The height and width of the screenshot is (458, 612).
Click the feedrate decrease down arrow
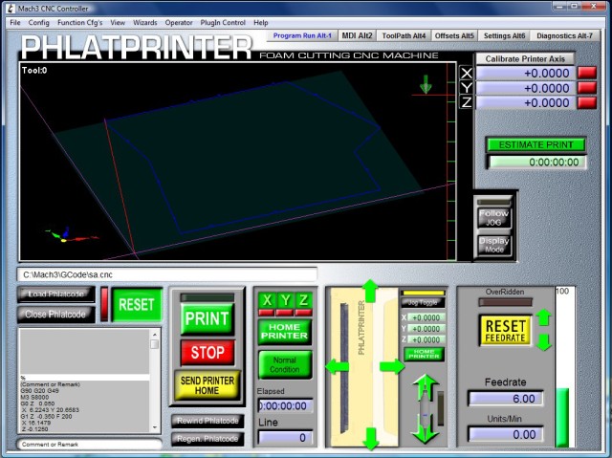tap(543, 341)
